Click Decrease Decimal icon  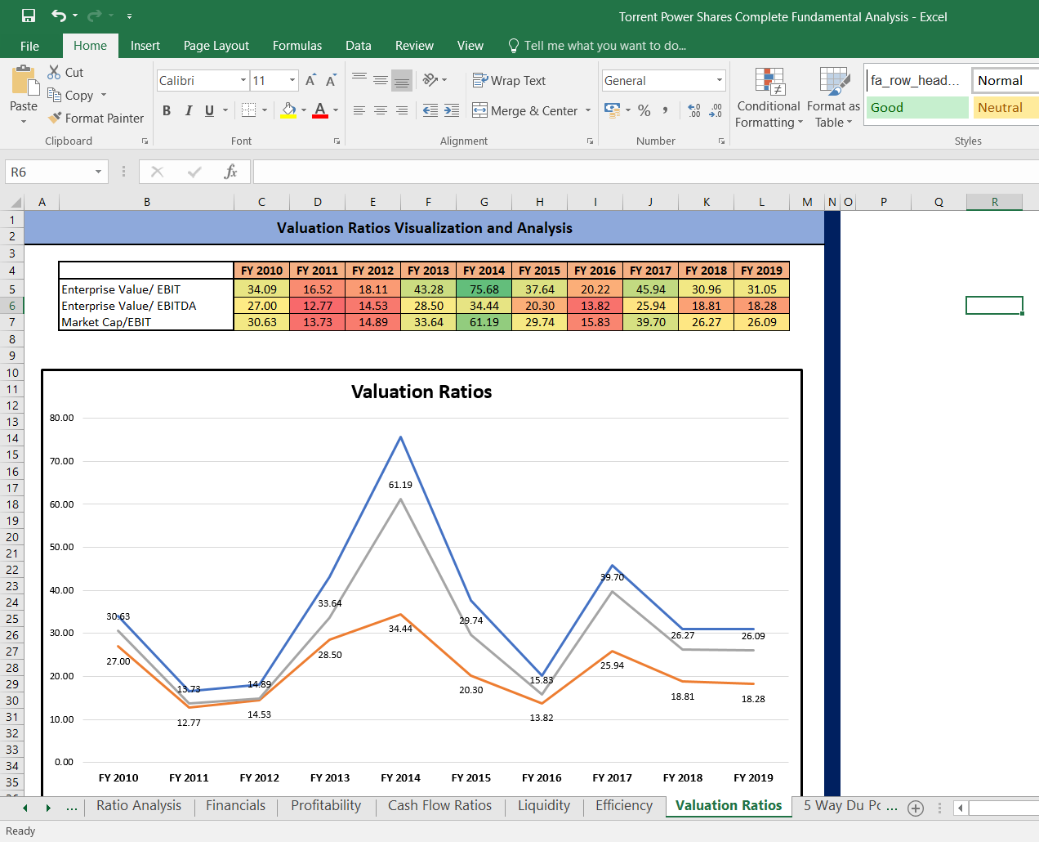coord(716,110)
